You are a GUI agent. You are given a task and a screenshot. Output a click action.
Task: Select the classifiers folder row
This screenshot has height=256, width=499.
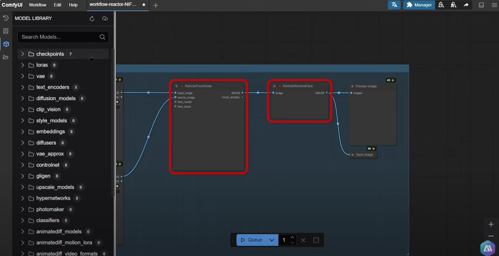pyautogui.click(x=63, y=220)
